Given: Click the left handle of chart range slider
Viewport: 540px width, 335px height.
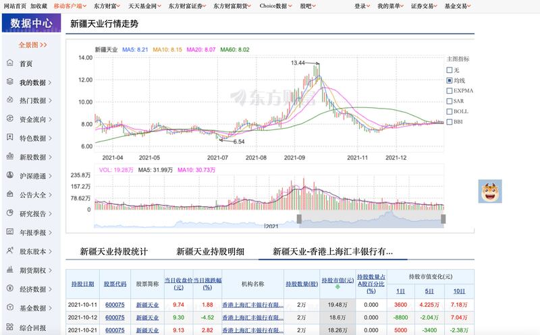Looking at the screenshot, I should [299, 219].
